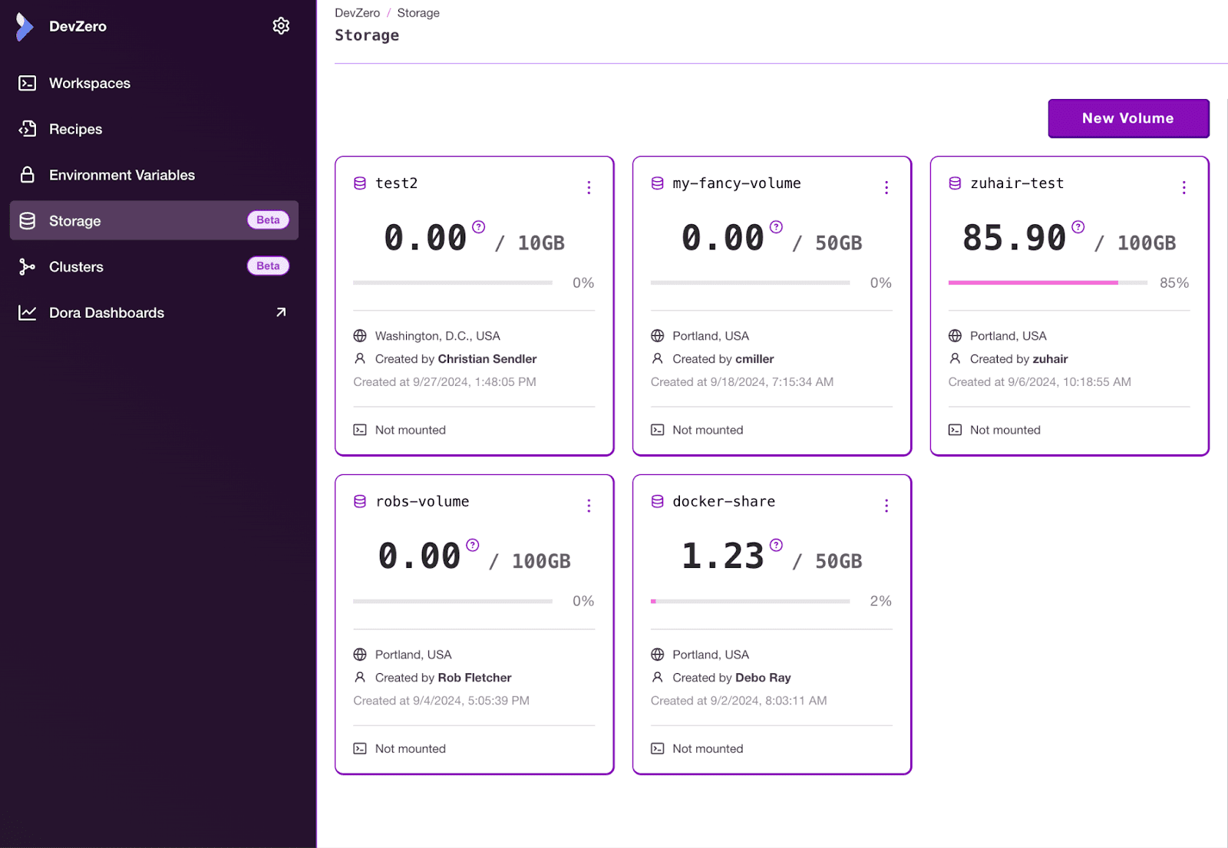Screen dimensions: 1228x848
Task: Open the zuhair-test kebab menu
Action: tap(1184, 188)
